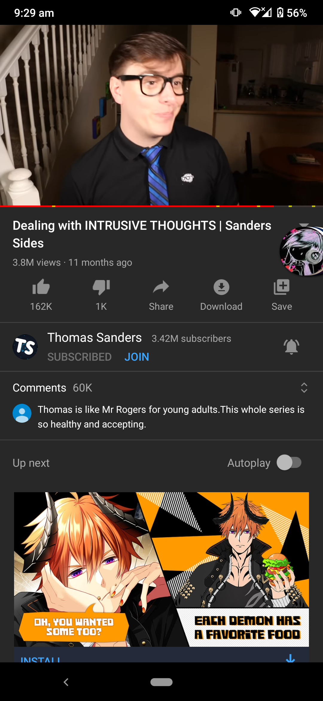The height and width of the screenshot is (701, 323).
Task: Tap the commenter's blue profile avatar
Action: click(x=22, y=413)
